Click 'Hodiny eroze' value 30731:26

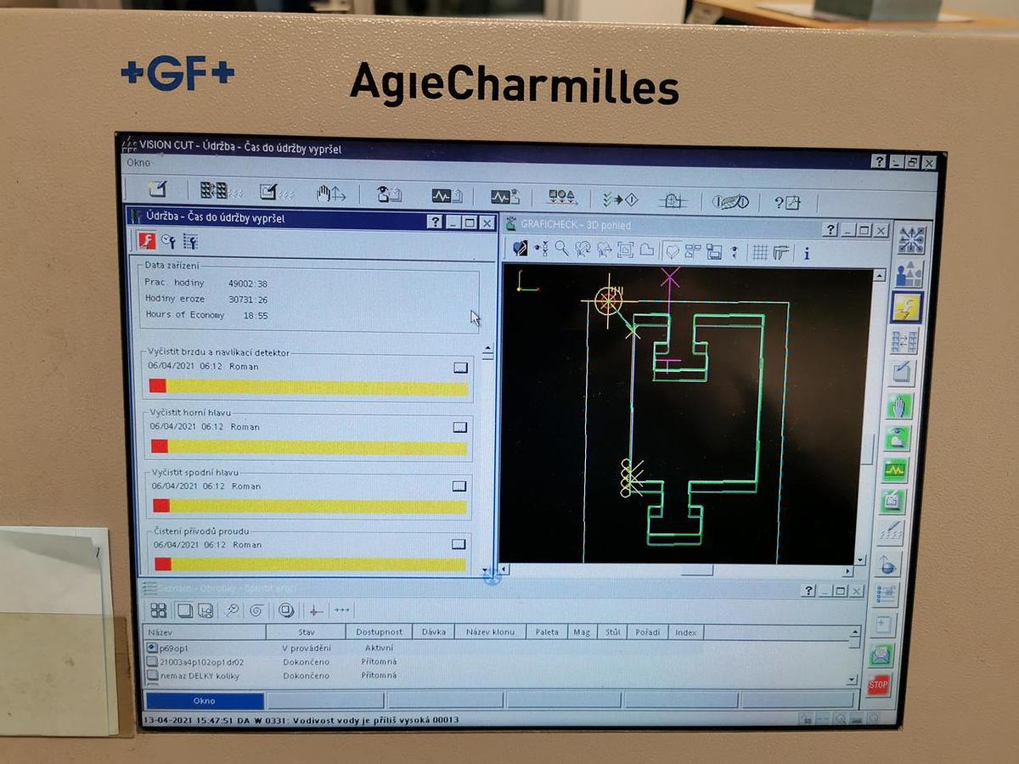pos(248,299)
